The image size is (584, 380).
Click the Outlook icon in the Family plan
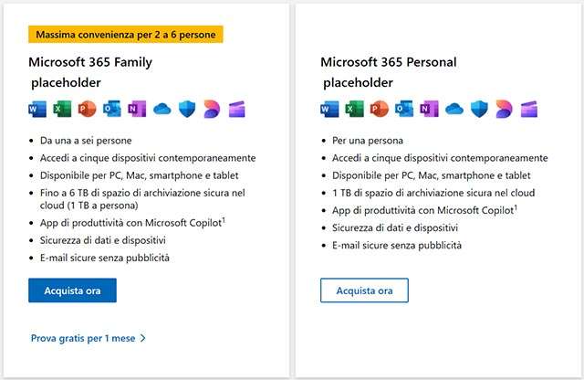click(x=113, y=110)
